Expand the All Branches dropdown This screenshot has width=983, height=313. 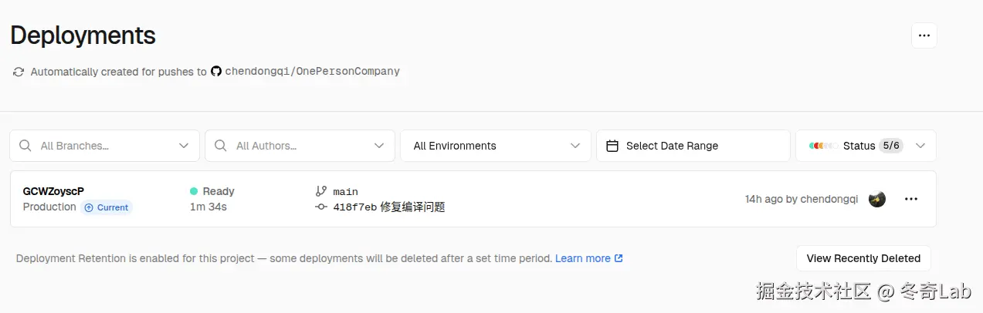[184, 146]
